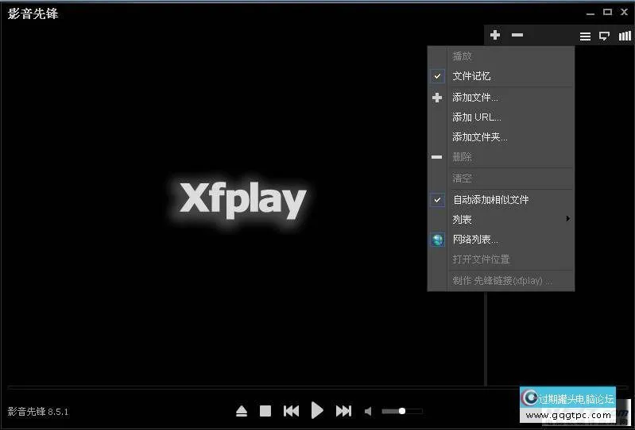The width and height of the screenshot is (635, 430).
Task: Click the Xfplay logo in video area
Action: click(243, 200)
